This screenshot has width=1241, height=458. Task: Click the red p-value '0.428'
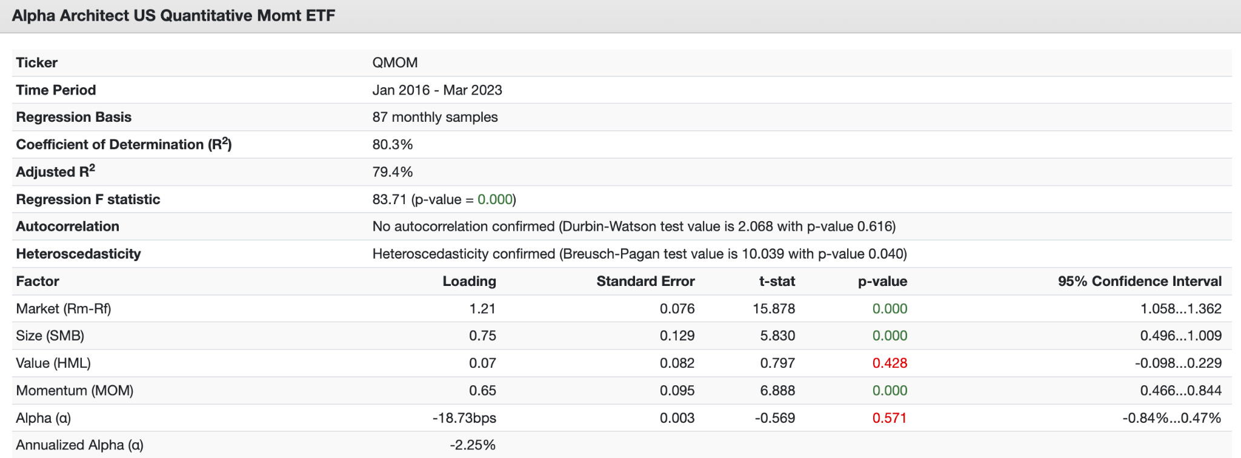point(890,363)
